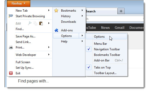
Task: Choose Start Private Browsing
Action: [30, 16]
